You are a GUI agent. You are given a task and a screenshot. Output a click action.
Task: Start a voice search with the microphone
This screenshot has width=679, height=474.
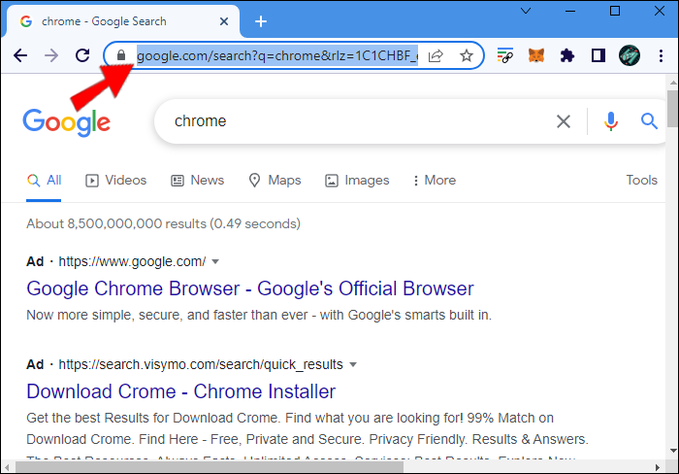tap(611, 121)
